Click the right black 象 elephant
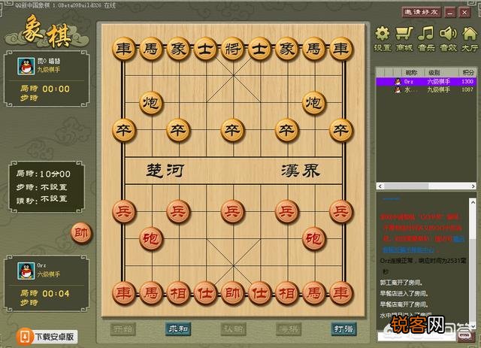Screen dimensions: 481x348 pos(287,49)
